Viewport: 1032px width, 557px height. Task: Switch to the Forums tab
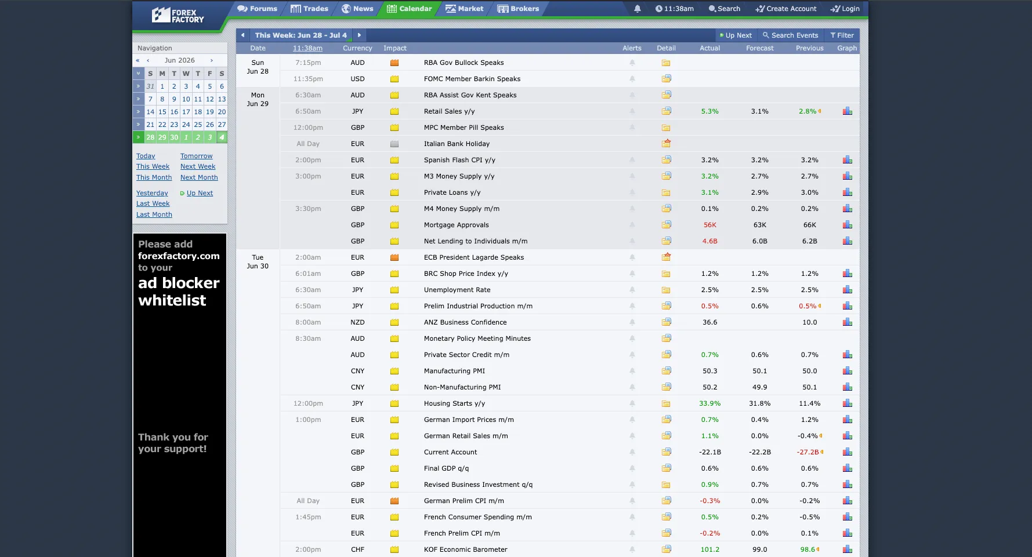tap(257, 9)
